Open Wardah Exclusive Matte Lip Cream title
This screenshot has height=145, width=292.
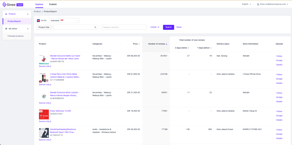[x=65, y=57]
